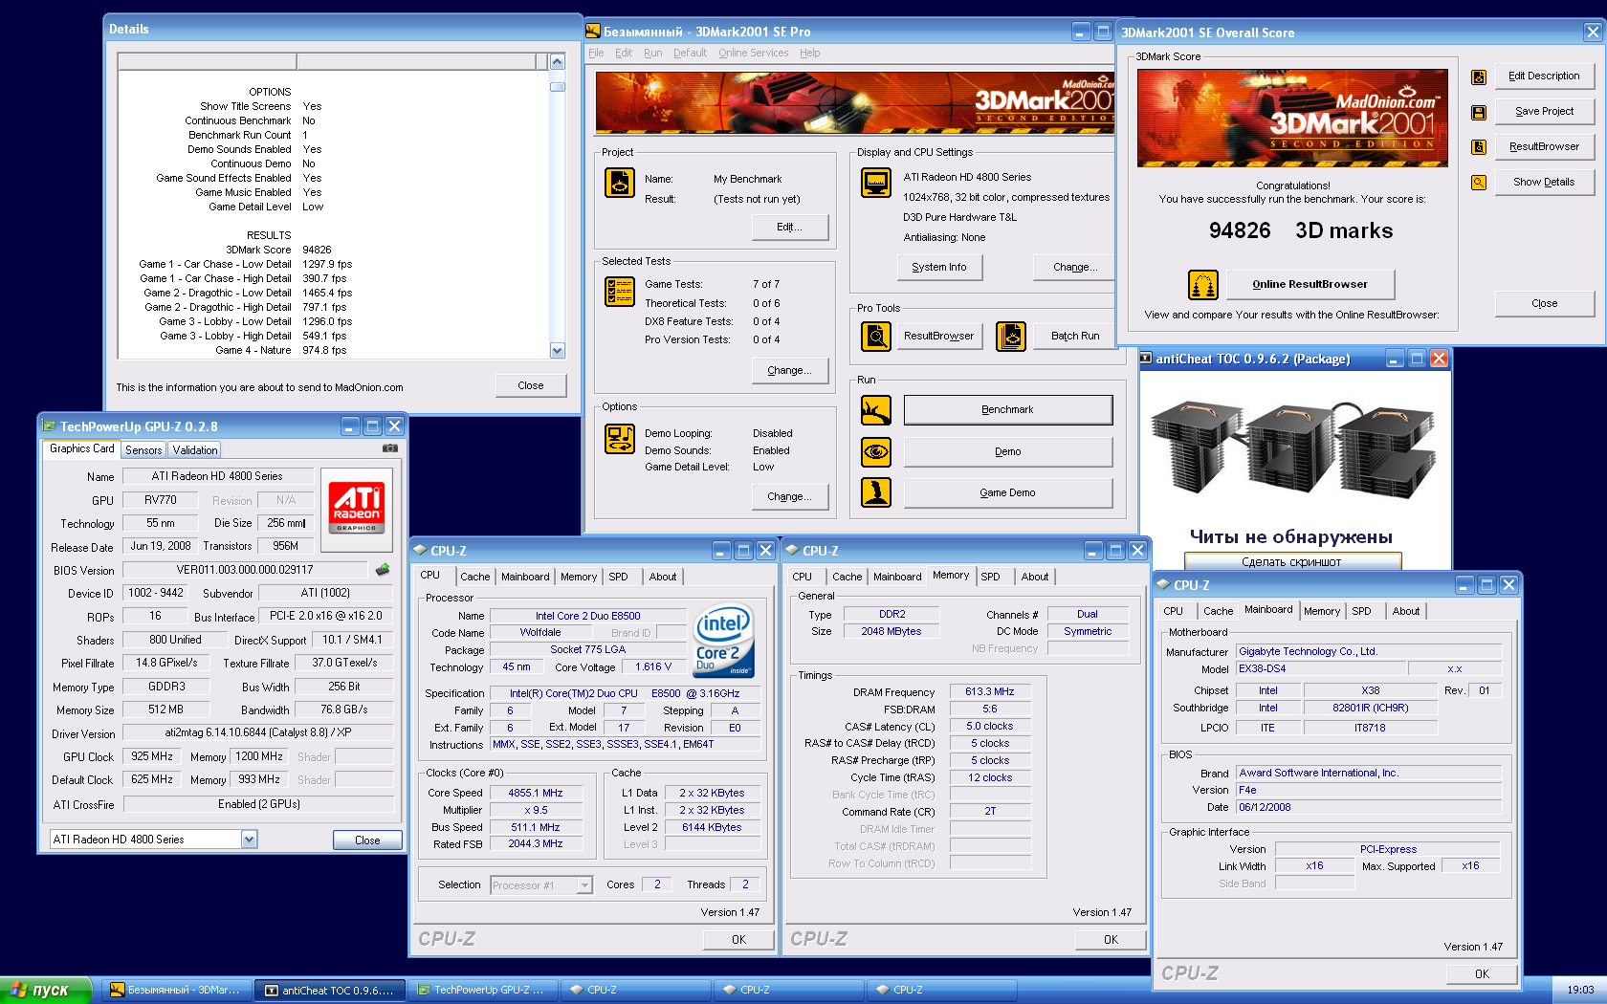Click the Online ResultBrowser button
This screenshot has width=1607, height=1004.
pyautogui.click(x=1310, y=285)
